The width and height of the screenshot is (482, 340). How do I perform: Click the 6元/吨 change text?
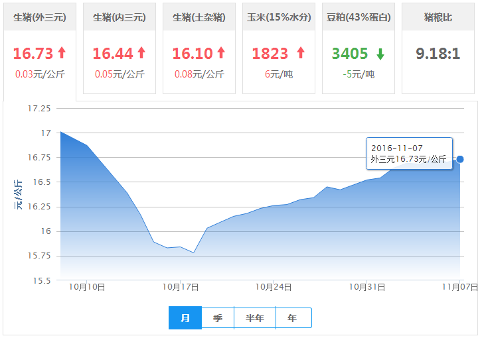coord(279,74)
